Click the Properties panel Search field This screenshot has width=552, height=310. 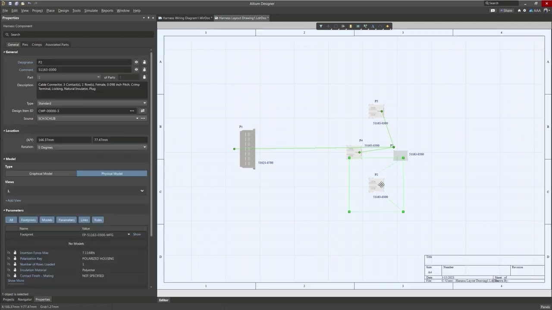pyautogui.click(x=78, y=34)
